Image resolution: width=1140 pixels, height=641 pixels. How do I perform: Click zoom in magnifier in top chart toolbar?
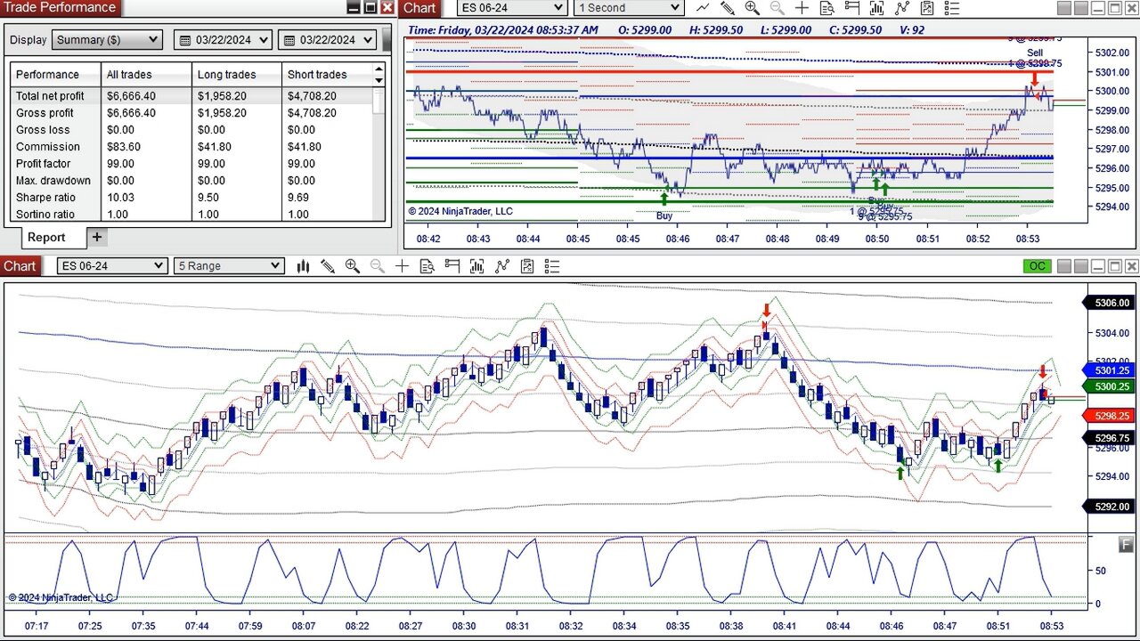753,8
